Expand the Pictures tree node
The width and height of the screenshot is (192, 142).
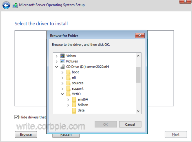[56, 62]
